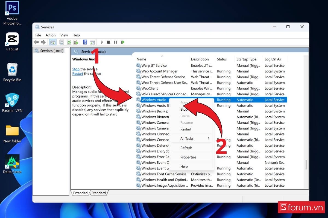Choose Restart in the context menu
Screen dimensions: 328x218
point(186,129)
